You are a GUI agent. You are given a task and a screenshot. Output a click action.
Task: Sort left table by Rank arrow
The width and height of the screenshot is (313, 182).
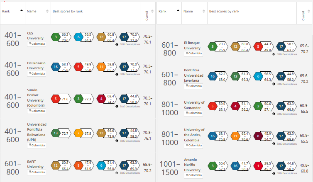tap(22, 10)
